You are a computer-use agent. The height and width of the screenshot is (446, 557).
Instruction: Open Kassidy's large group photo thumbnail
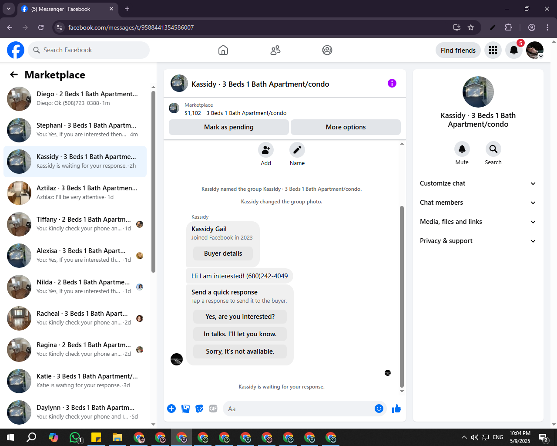pos(478,92)
